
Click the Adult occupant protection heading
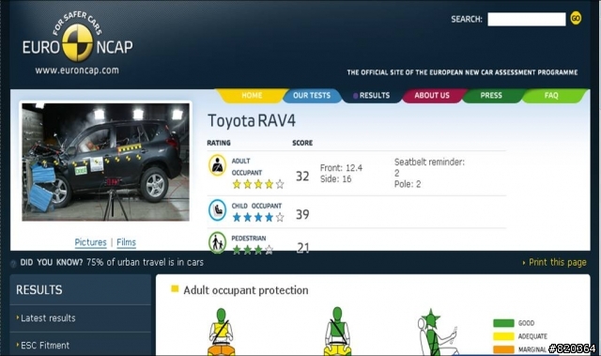point(246,290)
